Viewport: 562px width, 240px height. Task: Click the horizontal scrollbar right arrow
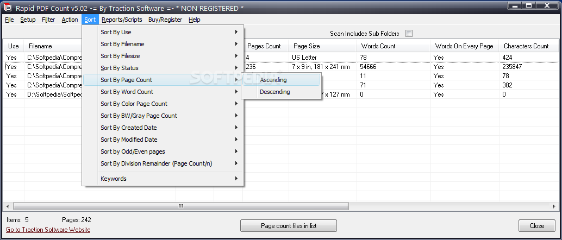554,206
